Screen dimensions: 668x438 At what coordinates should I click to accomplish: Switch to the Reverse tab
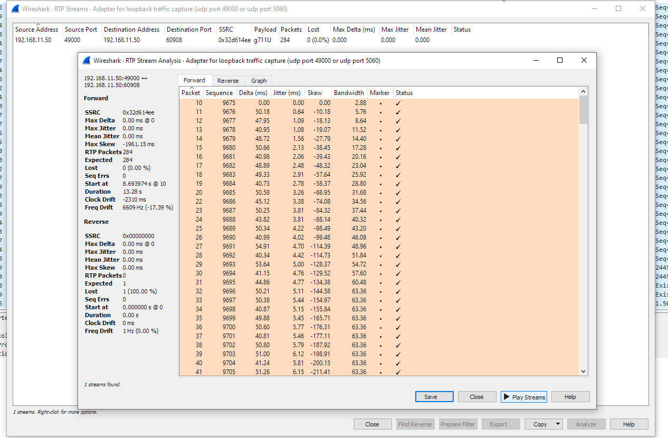point(228,80)
